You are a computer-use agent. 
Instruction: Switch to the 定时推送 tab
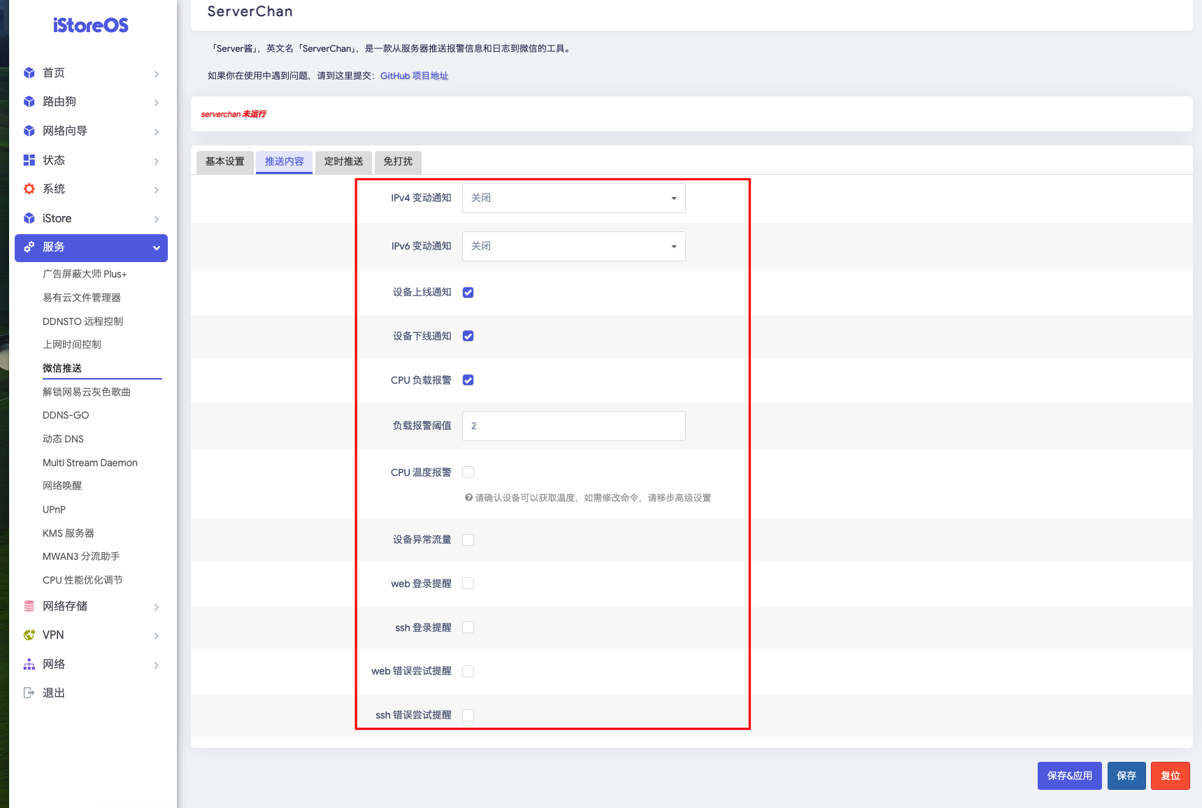click(343, 161)
